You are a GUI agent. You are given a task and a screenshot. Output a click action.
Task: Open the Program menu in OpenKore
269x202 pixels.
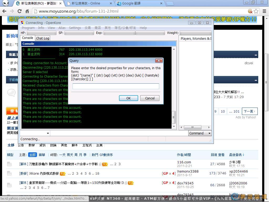click(28, 28)
